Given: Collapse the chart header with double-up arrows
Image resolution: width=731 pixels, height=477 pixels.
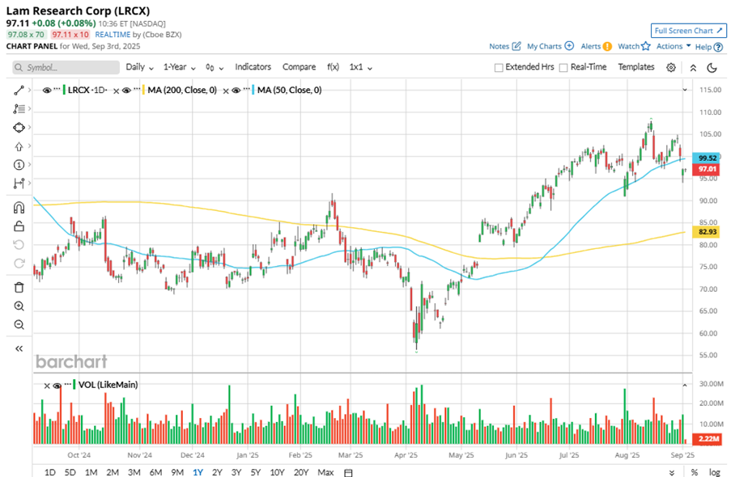Looking at the screenshot, I should click(693, 68).
